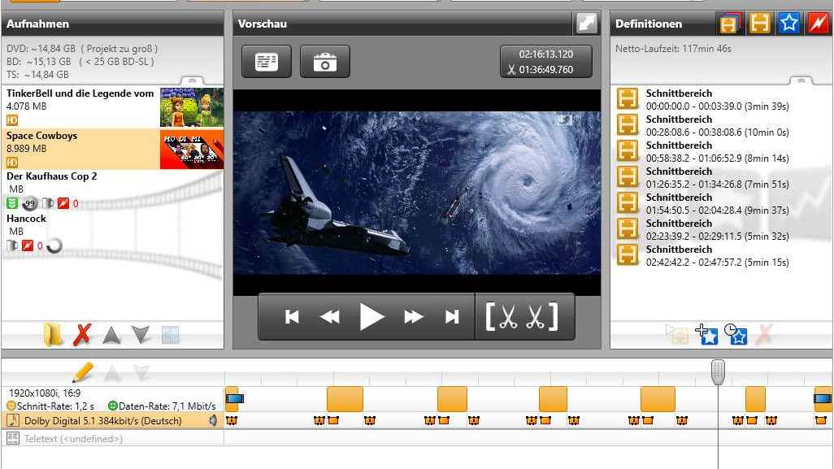Collapse the Definitionen list with the chevron tab
The height and width of the screenshot is (469, 834).
click(x=801, y=81)
